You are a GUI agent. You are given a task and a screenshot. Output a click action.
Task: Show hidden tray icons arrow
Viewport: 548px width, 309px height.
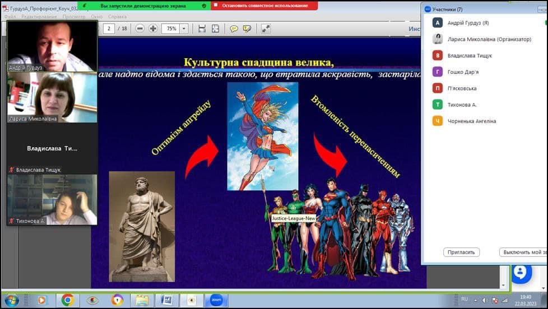(475, 300)
